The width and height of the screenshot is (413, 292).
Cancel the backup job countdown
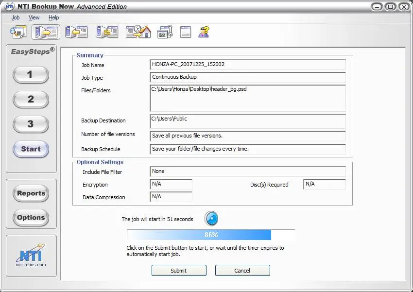click(x=242, y=271)
